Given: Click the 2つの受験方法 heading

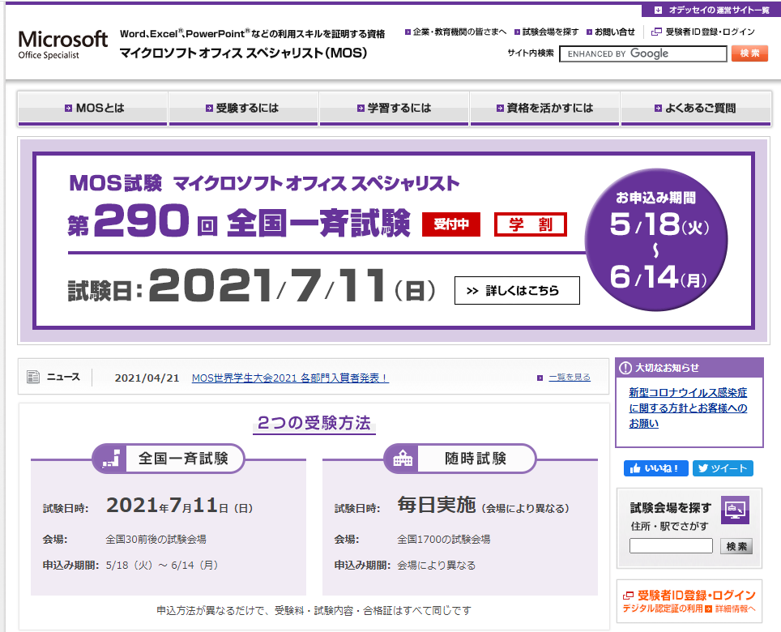Looking at the screenshot, I should [314, 423].
